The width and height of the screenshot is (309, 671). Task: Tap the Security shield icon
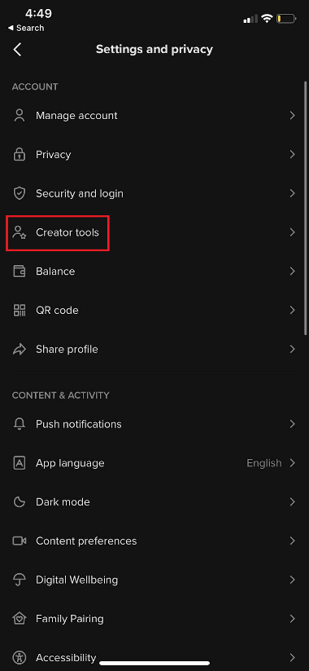click(x=20, y=193)
